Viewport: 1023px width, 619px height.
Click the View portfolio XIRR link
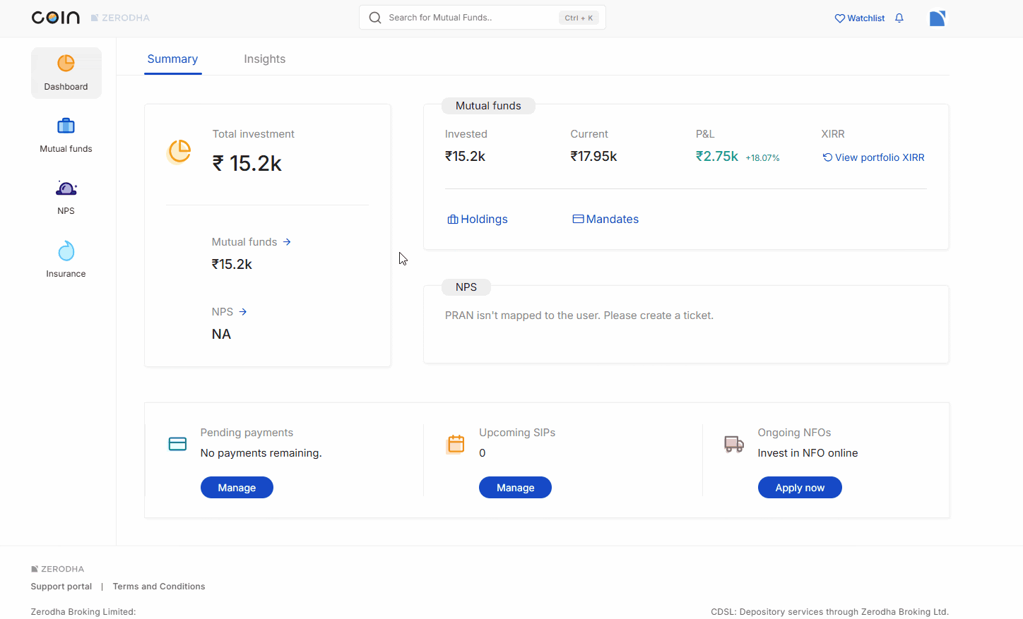point(873,157)
